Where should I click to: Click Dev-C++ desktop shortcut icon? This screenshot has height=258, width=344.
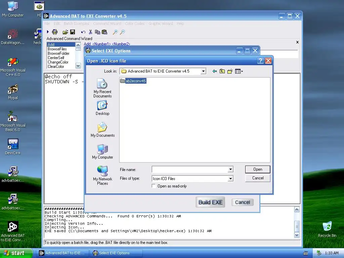coord(13,147)
